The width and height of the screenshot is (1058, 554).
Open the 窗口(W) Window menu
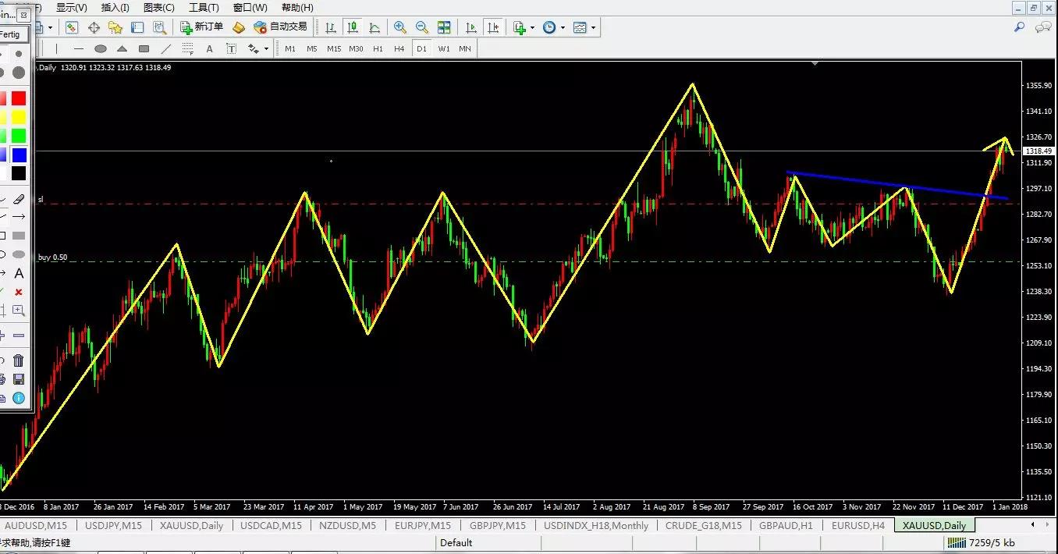(x=250, y=8)
